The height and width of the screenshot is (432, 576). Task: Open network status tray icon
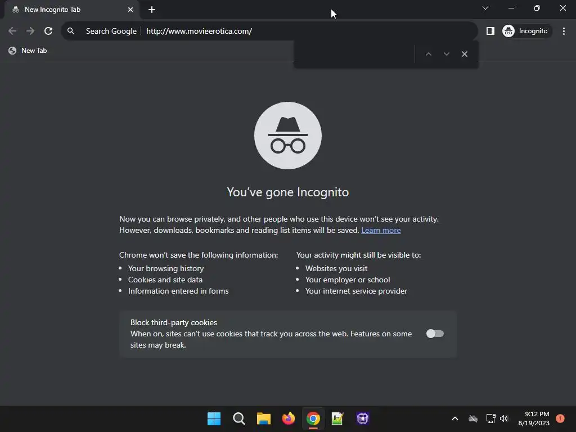pyautogui.click(x=490, y=418)
